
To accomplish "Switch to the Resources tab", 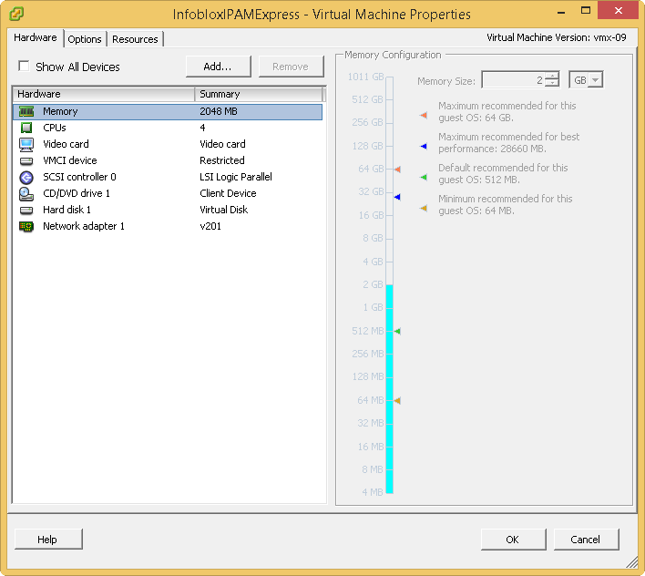I will 135,39.
